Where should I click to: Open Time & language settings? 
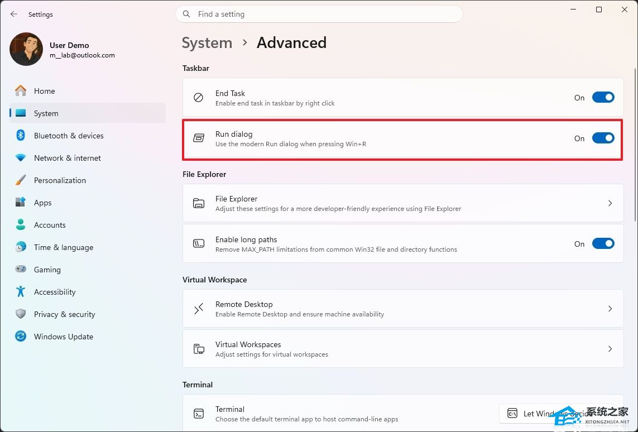coord(88,247)
